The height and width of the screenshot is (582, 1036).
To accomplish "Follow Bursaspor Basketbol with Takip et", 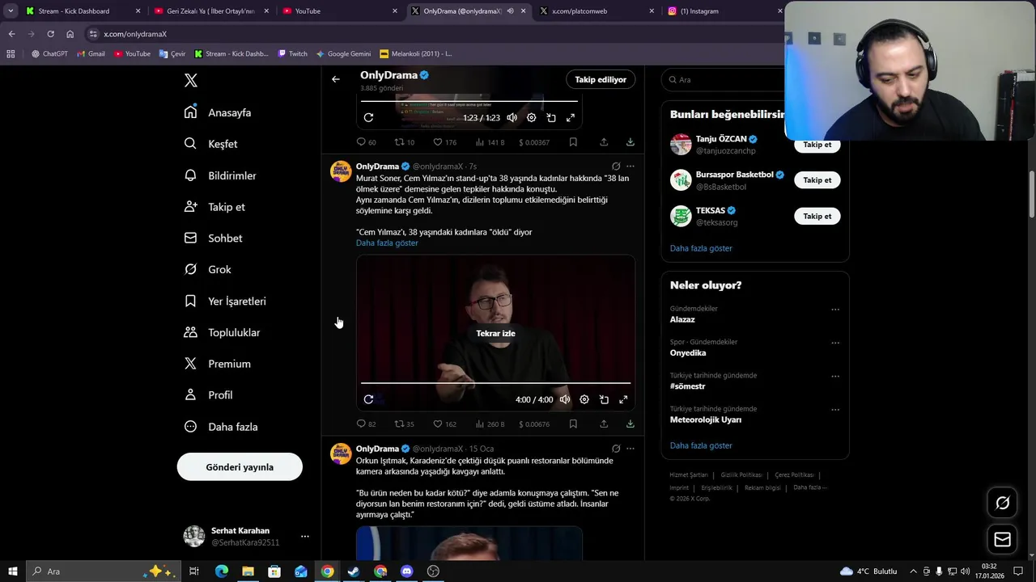I will (x=817, y=180).
